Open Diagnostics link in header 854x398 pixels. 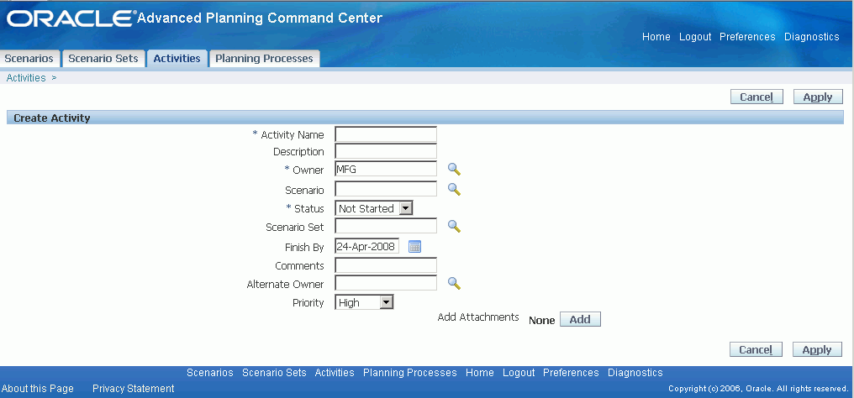(811, 36)
